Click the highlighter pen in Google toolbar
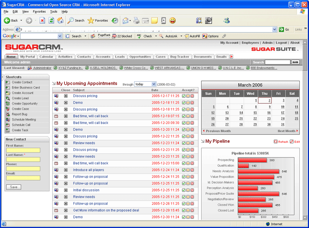This screenshot has width=309, height=228. [224, 36]
